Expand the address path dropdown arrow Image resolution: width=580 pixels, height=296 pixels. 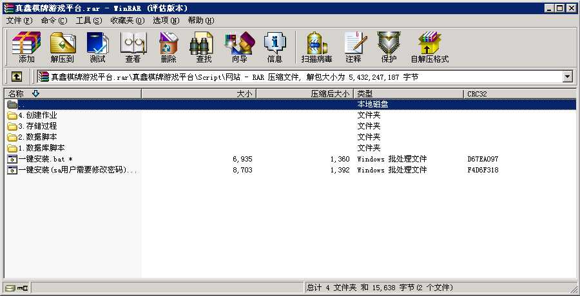tap(567, 77)
